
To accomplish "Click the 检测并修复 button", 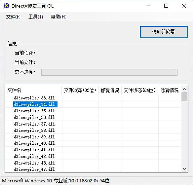I will [x=164, y=32].
